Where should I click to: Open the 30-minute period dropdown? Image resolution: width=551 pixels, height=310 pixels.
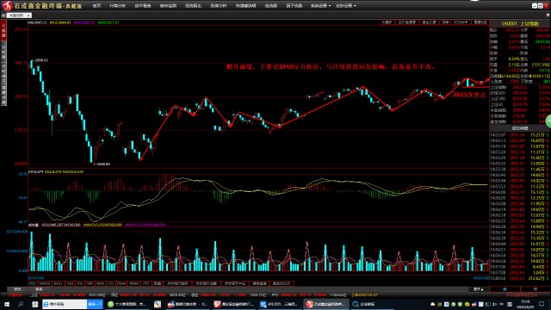pyautogui.click(x=461, y=22)
